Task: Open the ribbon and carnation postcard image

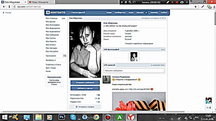Action: tap(139, 101)
